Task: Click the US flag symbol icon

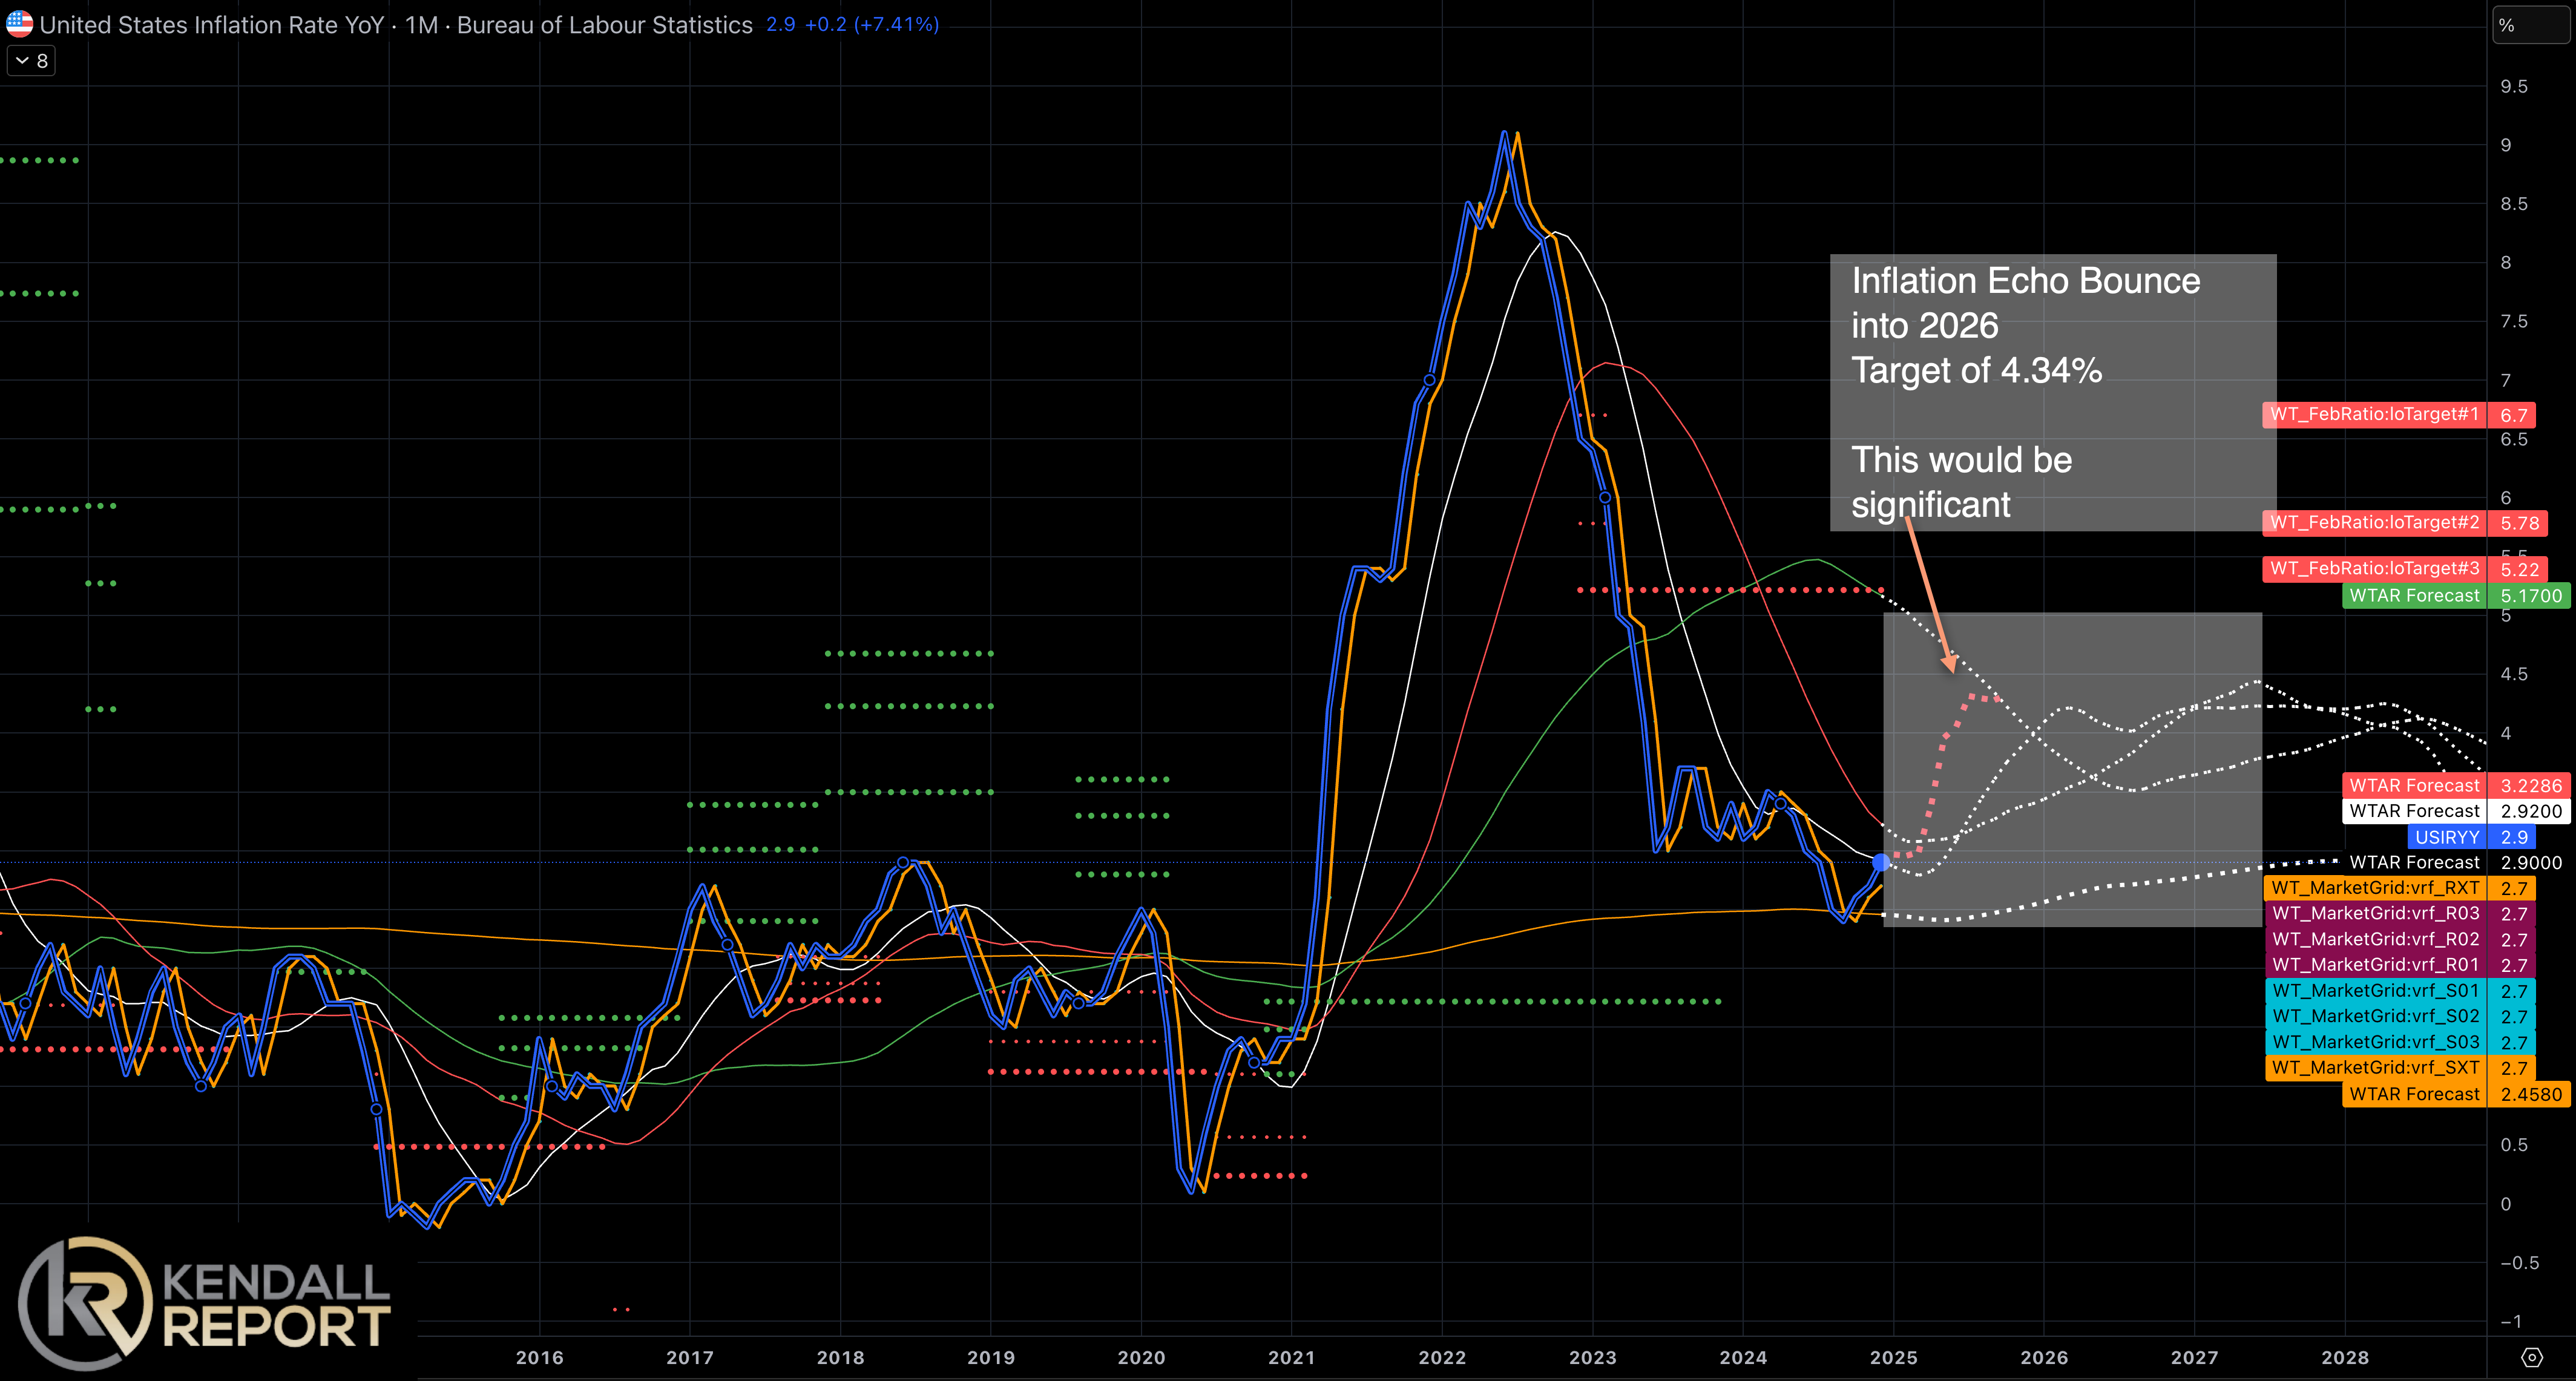Action: 19,24
